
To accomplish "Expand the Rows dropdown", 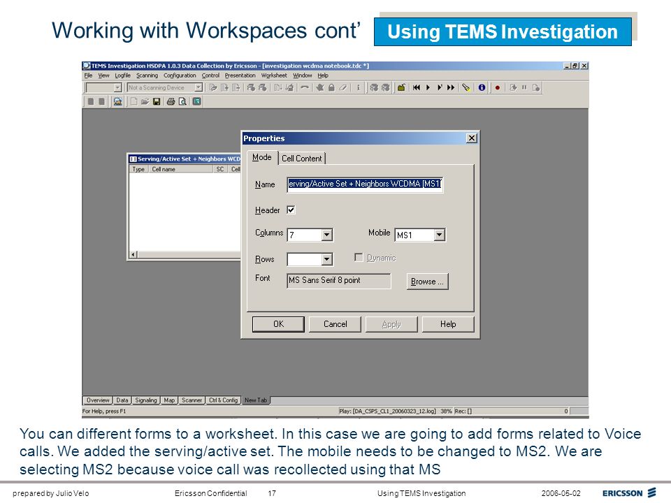I will pyautogui.click(x=326, y=259).
